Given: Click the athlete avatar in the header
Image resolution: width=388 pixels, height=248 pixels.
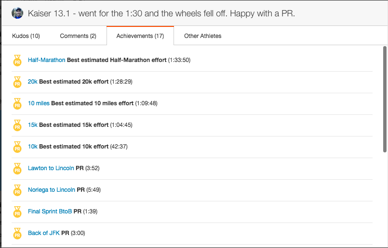Looking at the screenshot, I should coord(17,13).
